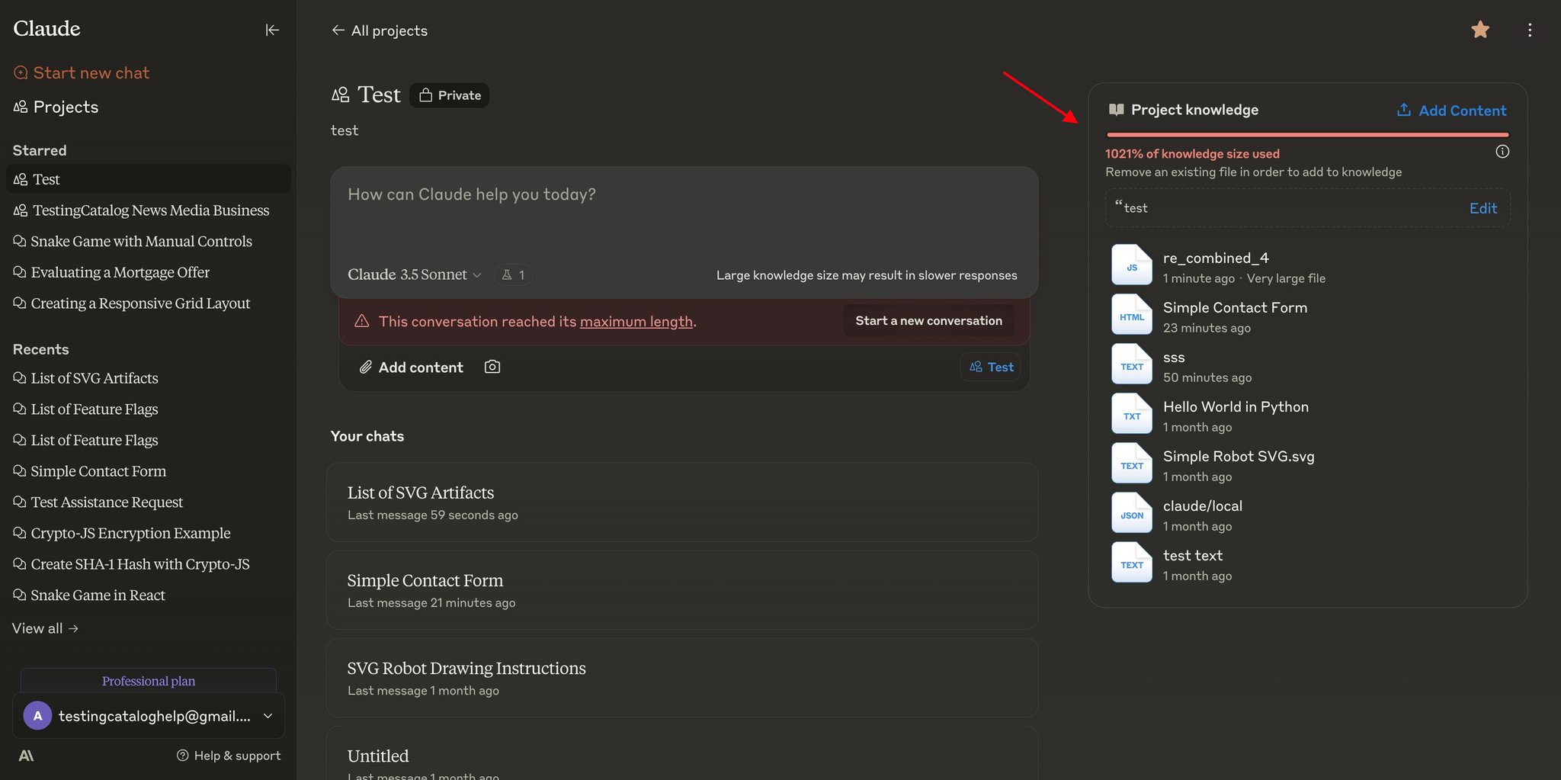Collapse the sidebar with the arrow icon
1561x780 pixels.
click(272, 30)
